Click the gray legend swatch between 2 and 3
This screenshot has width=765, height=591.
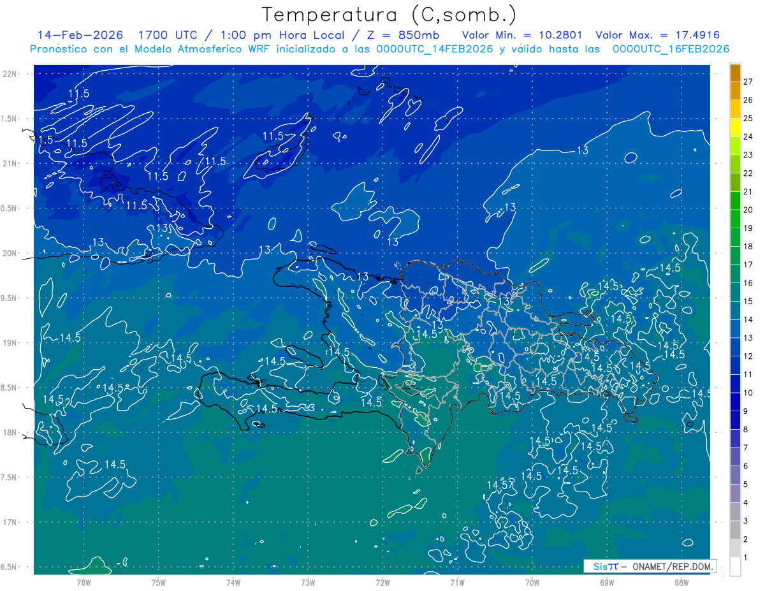735,530
